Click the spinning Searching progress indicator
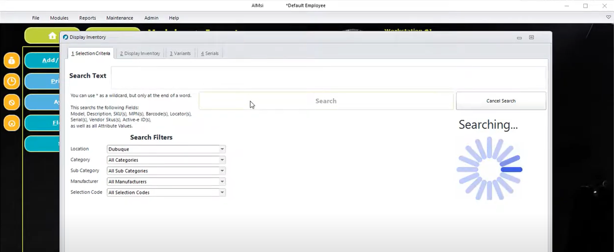The height and width of the screenshot is (252, 614). [x=489, y=169]
